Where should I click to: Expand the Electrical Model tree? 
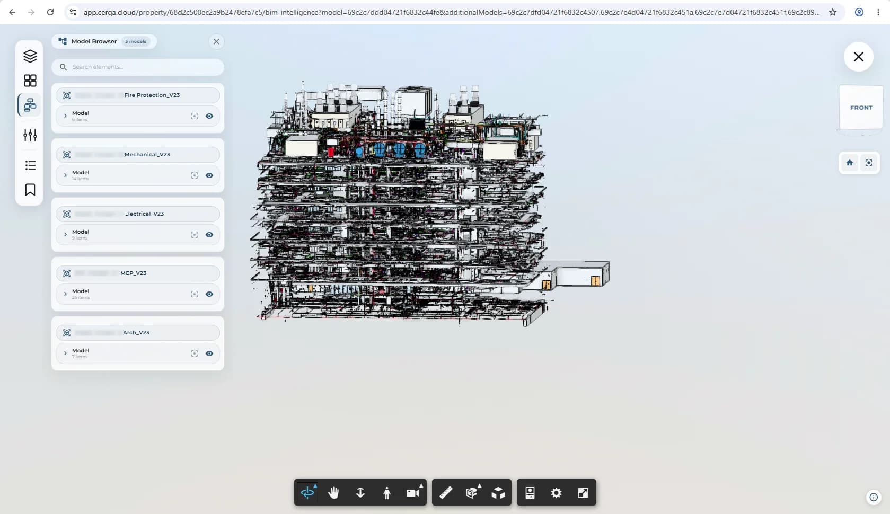65,234
